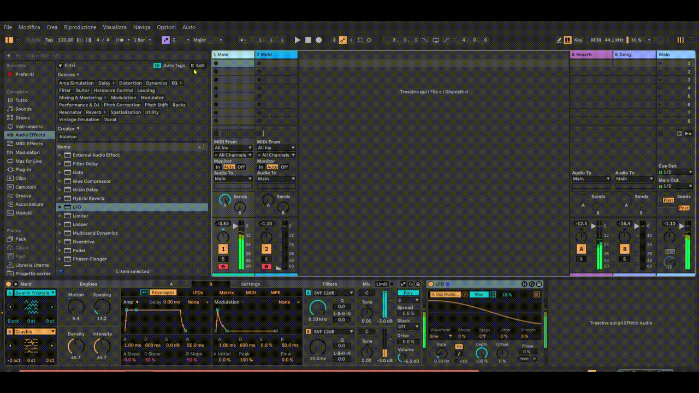Click the Edit button in browser filters
The height and width of the screenshot is (393, 699).
[x=198, y=65]
